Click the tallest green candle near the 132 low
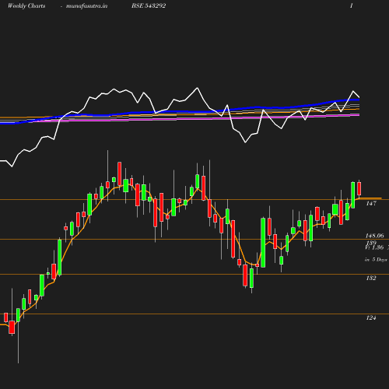The height and width of the screenshot is (389, 389). tap(263, 243)
